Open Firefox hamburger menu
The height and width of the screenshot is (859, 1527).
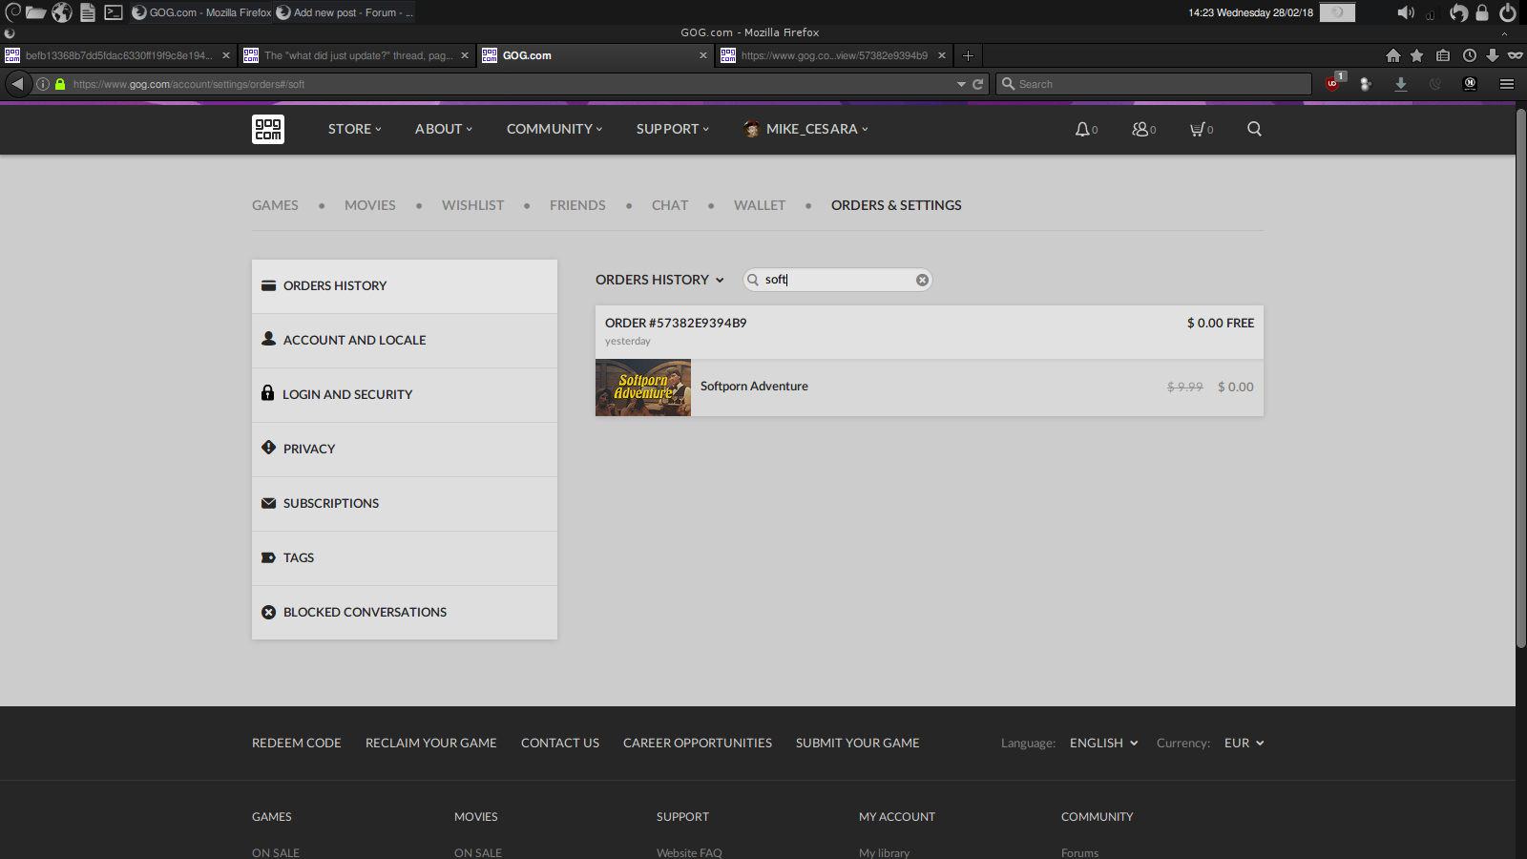click(x=1507, y=84)
